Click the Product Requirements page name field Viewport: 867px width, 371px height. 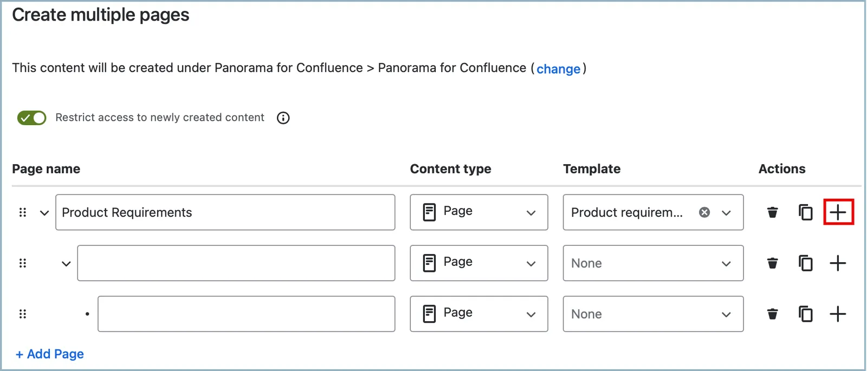click(225, 212)
